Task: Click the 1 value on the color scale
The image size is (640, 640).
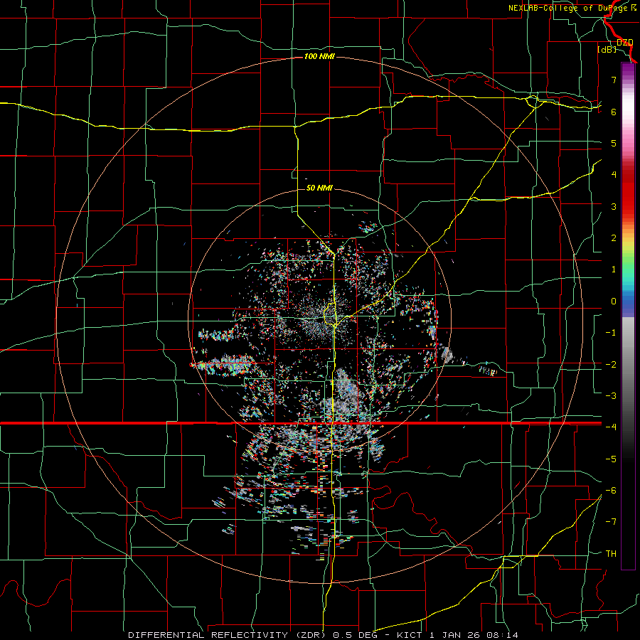Action: pyautogui.click(x=614, y=270)
